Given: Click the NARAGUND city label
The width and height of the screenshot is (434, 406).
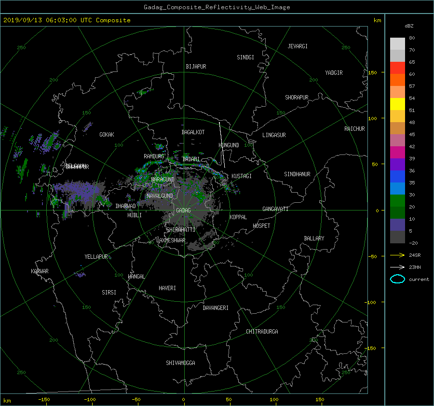Looking at the screenshot, I should [x=163, y=180].
